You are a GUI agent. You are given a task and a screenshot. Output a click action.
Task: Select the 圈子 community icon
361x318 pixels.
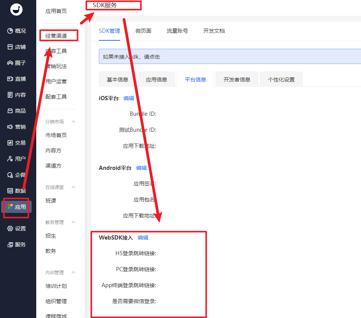(x=10, y=63)
